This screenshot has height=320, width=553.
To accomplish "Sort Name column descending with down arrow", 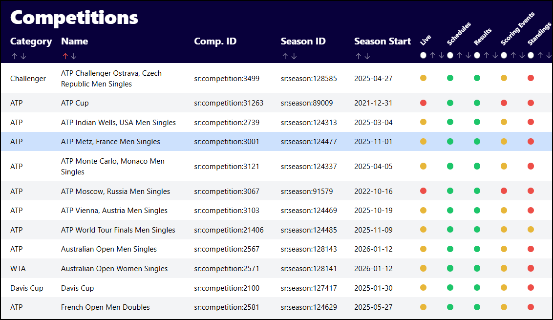I will [x=74, y=56].
